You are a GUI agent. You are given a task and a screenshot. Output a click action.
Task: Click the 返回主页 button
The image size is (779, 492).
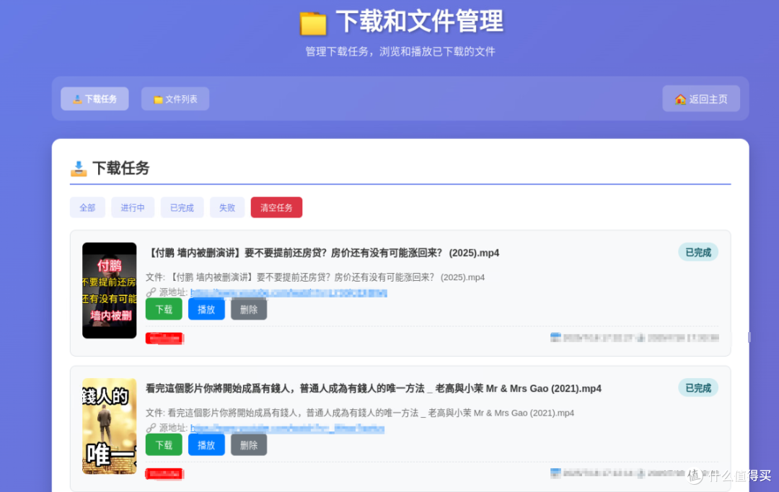(x=701, y=99)
